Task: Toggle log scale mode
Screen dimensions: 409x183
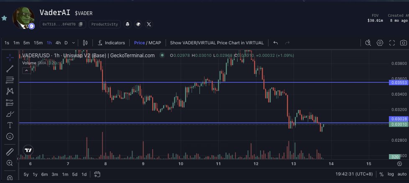Action: point(391,174)
